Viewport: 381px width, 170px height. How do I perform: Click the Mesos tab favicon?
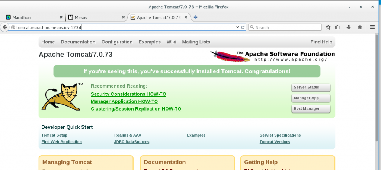71,17
